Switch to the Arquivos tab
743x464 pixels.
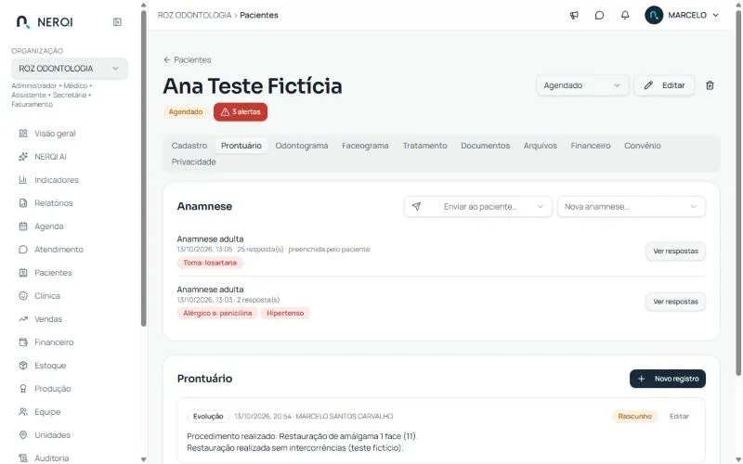(x=541, y=146)
